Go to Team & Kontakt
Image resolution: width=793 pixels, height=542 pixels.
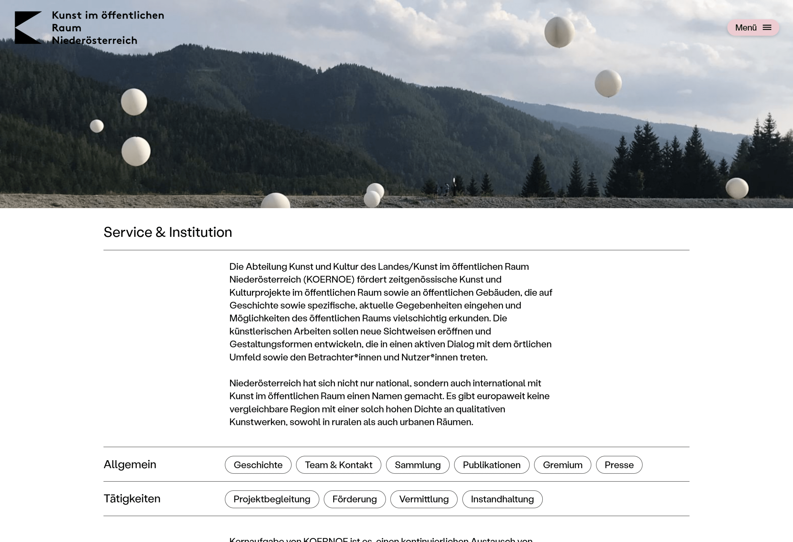point(338,465)
